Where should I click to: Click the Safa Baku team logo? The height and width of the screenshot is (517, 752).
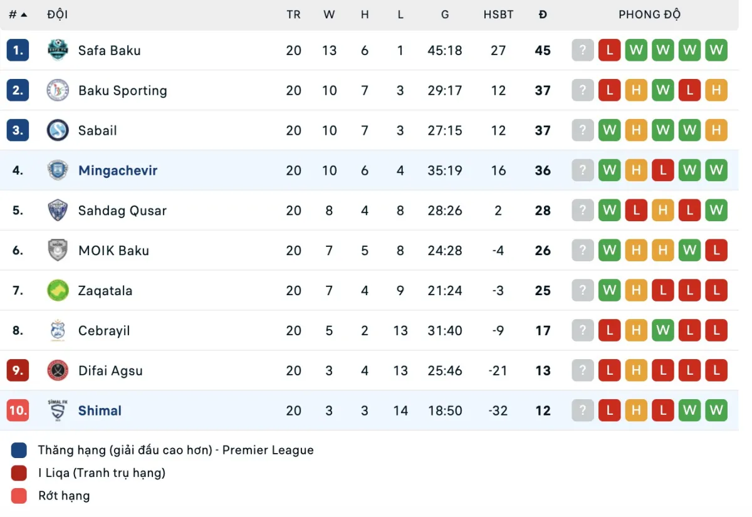pos(58,50)
